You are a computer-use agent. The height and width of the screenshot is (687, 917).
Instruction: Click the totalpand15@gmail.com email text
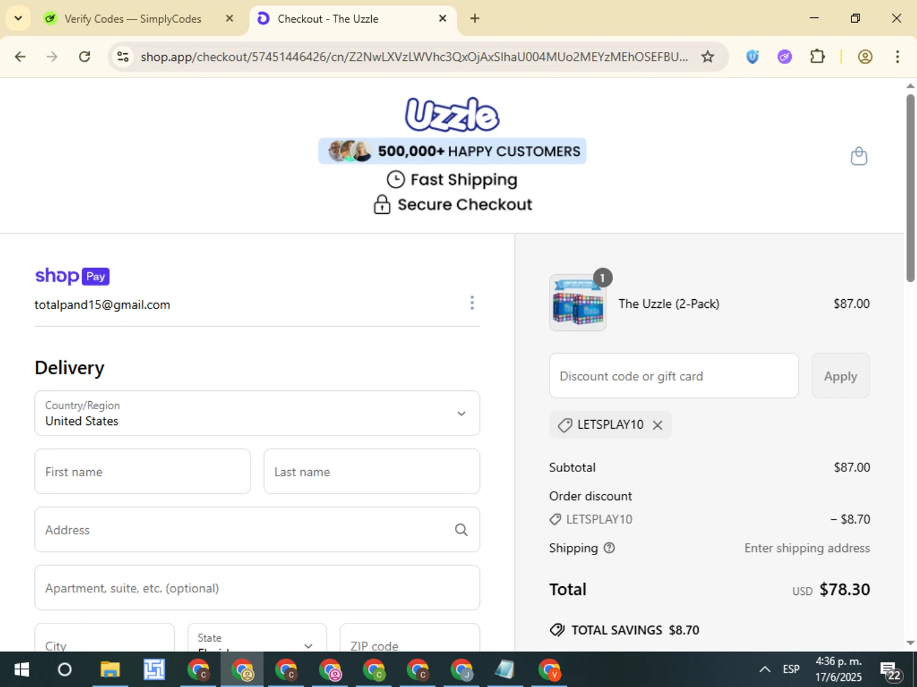(102, 305)
